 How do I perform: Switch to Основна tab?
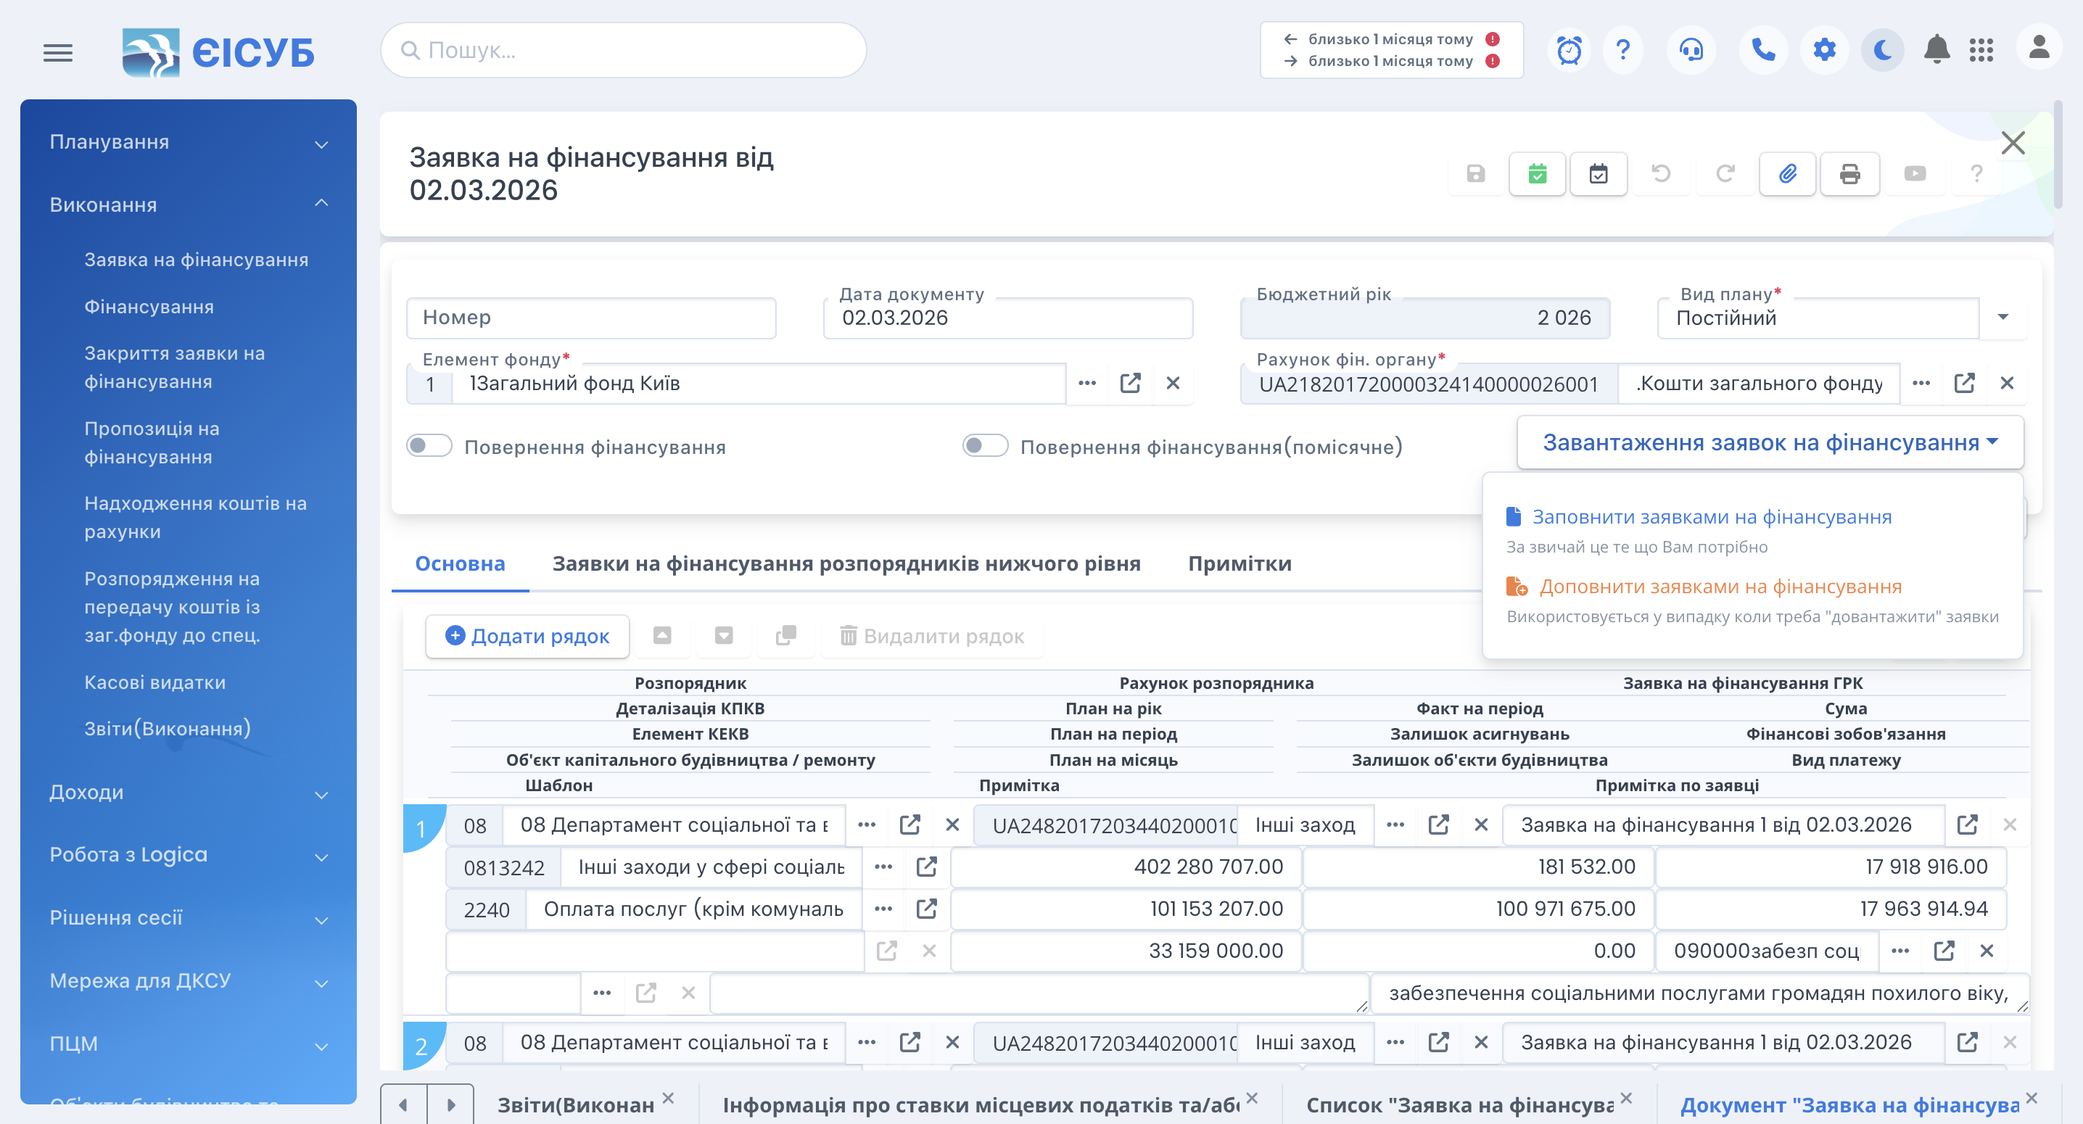pos(460,563)
